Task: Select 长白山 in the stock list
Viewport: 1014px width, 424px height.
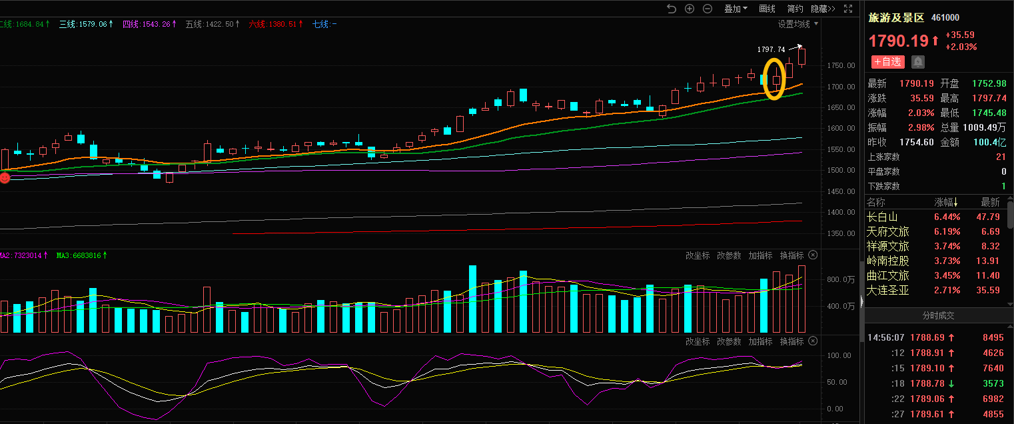Action: [x=882, y=217]
